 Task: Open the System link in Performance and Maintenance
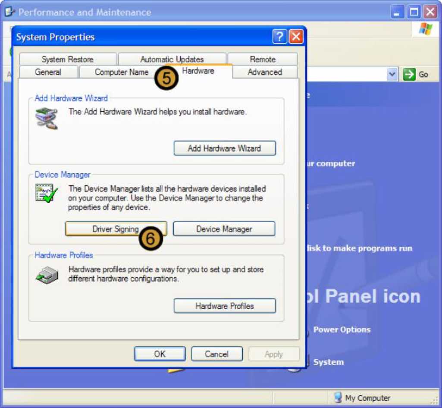pos(329,362)
